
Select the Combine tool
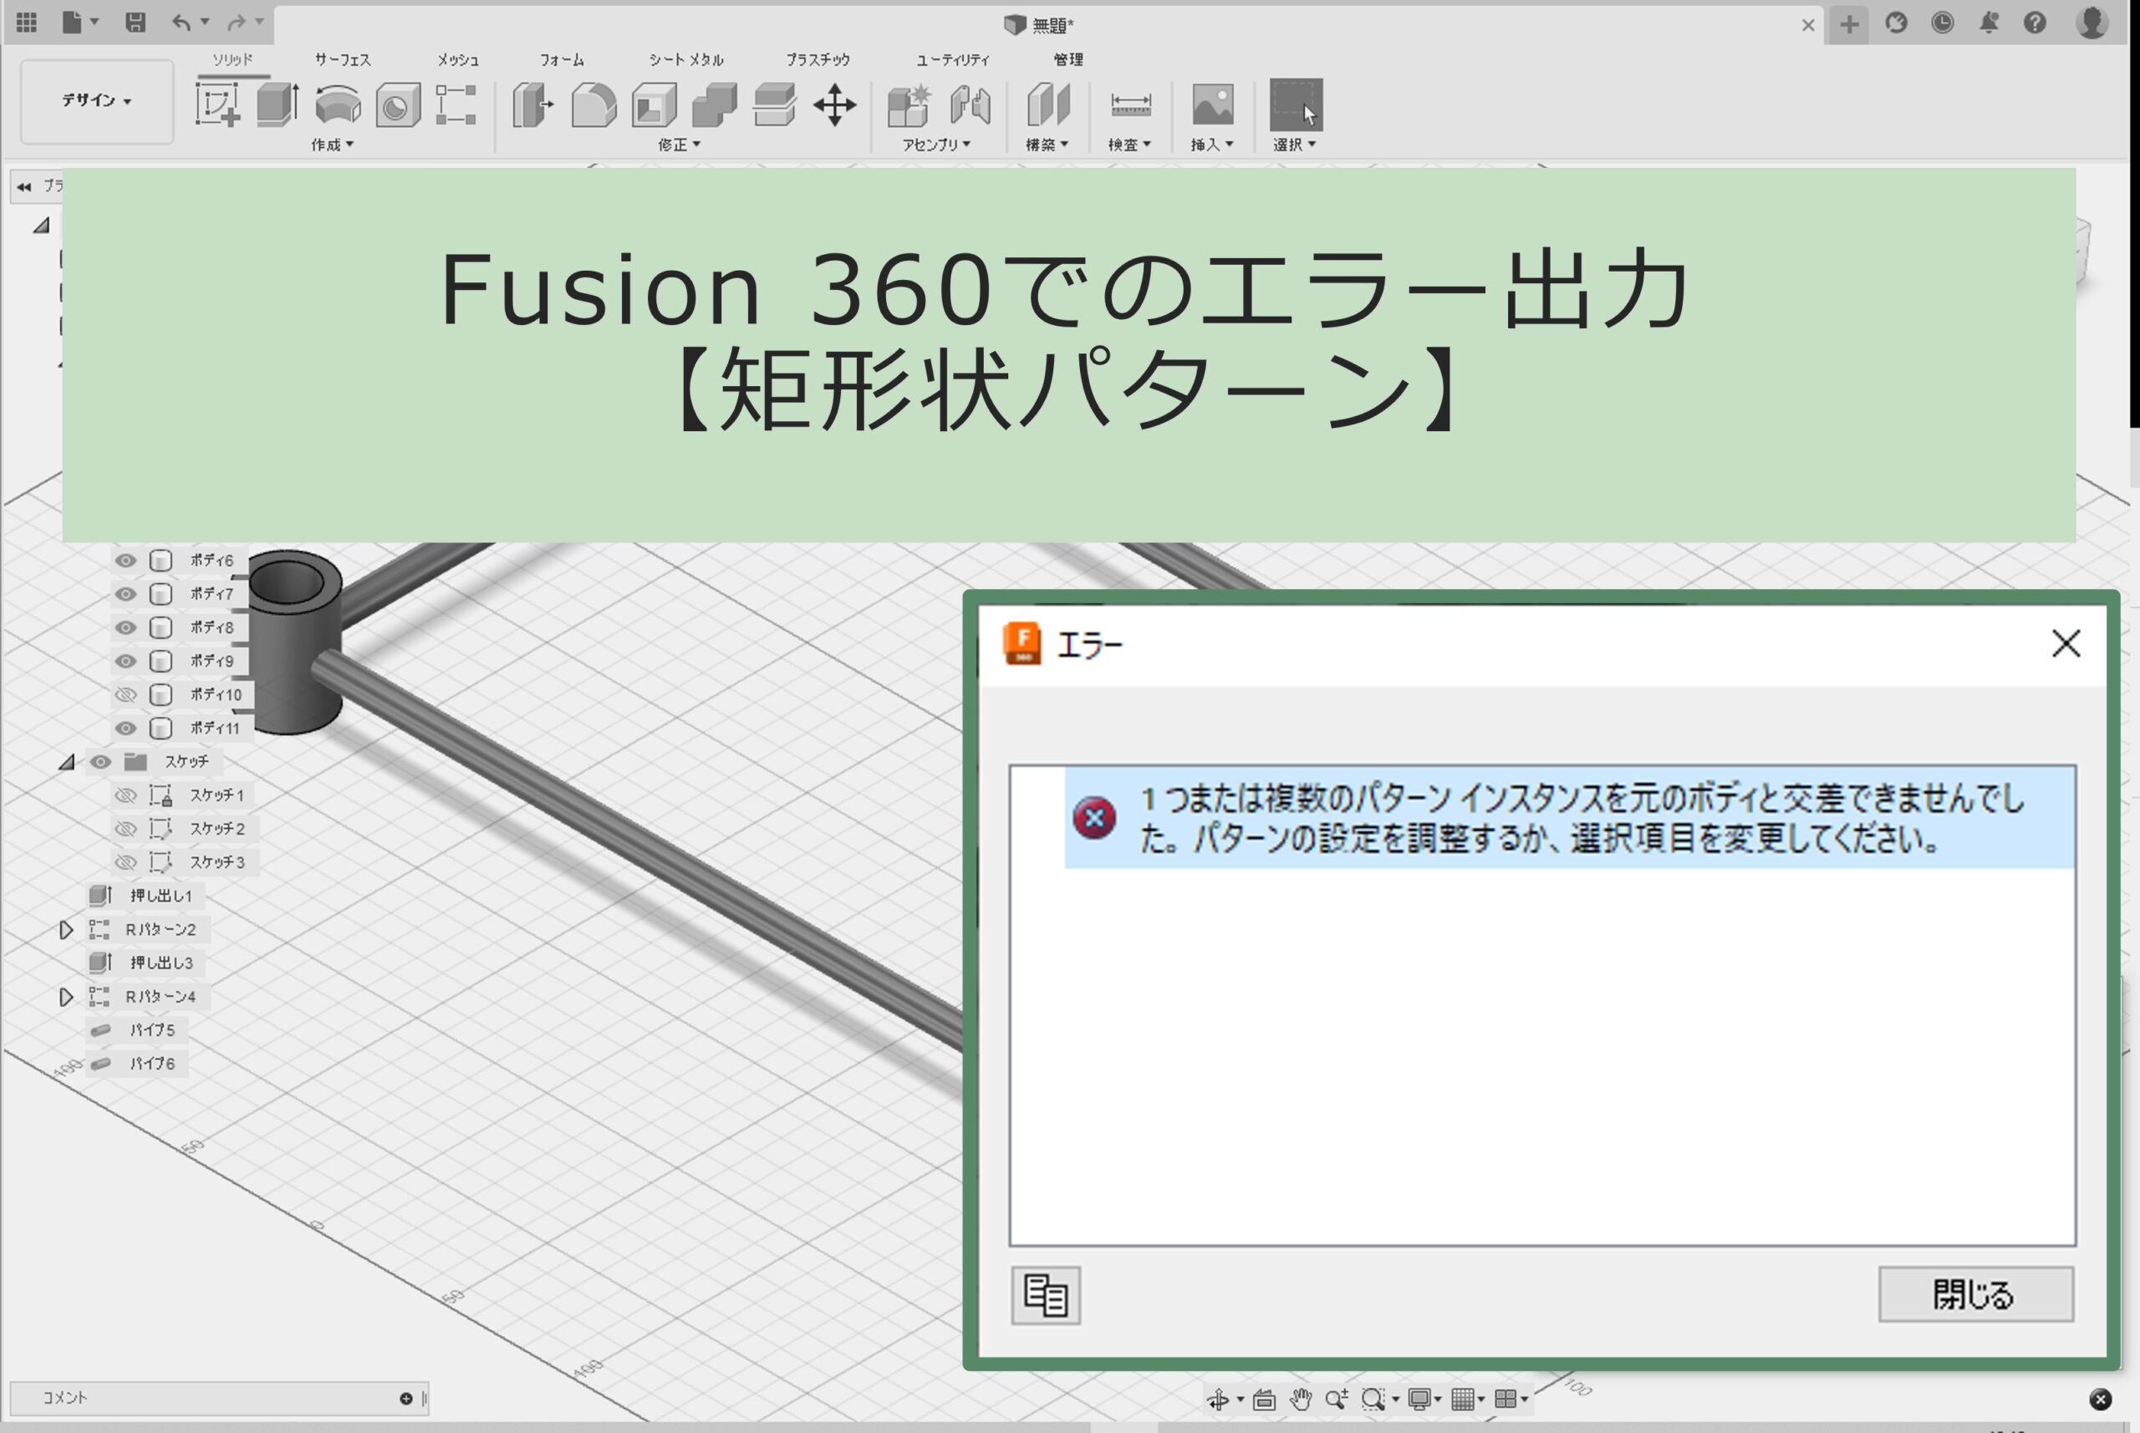coord(715,104)
